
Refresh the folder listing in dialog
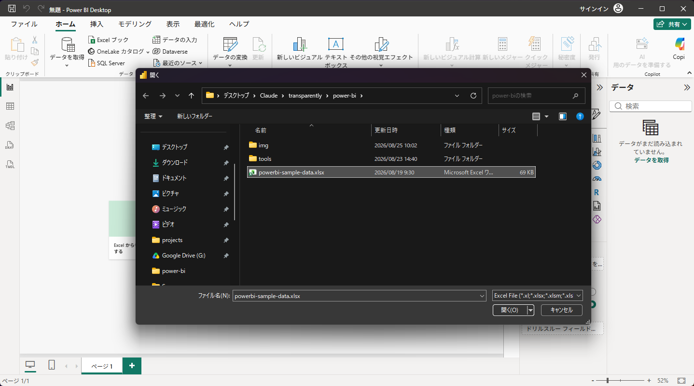[473, 96]
